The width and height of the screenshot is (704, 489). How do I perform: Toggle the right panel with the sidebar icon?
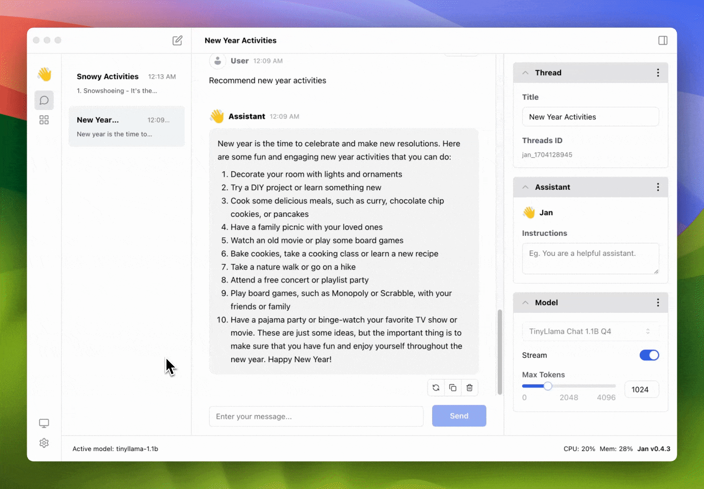coord(662,40)
